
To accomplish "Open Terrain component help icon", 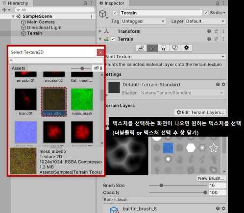I will tap(209, 39).
